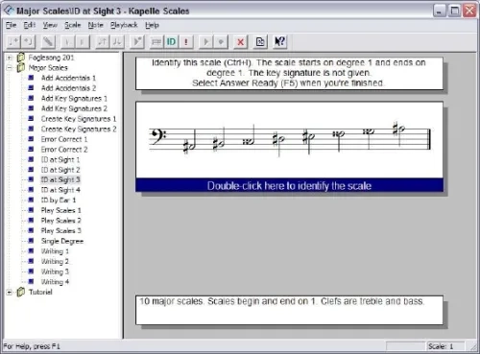Image resolution: width=480 pixels, height=354 pixels.
Task: Collapse the Major Scales tree node
Action: 10,68
